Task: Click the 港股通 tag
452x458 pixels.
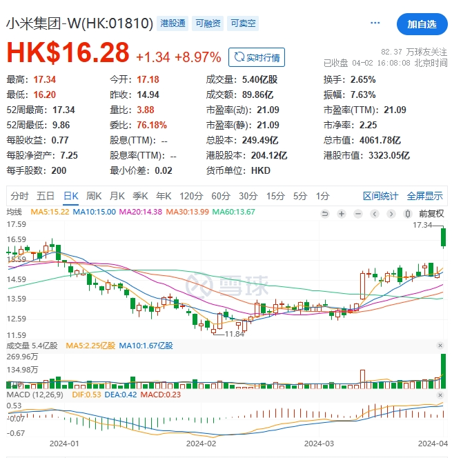Action: (173, 23)
